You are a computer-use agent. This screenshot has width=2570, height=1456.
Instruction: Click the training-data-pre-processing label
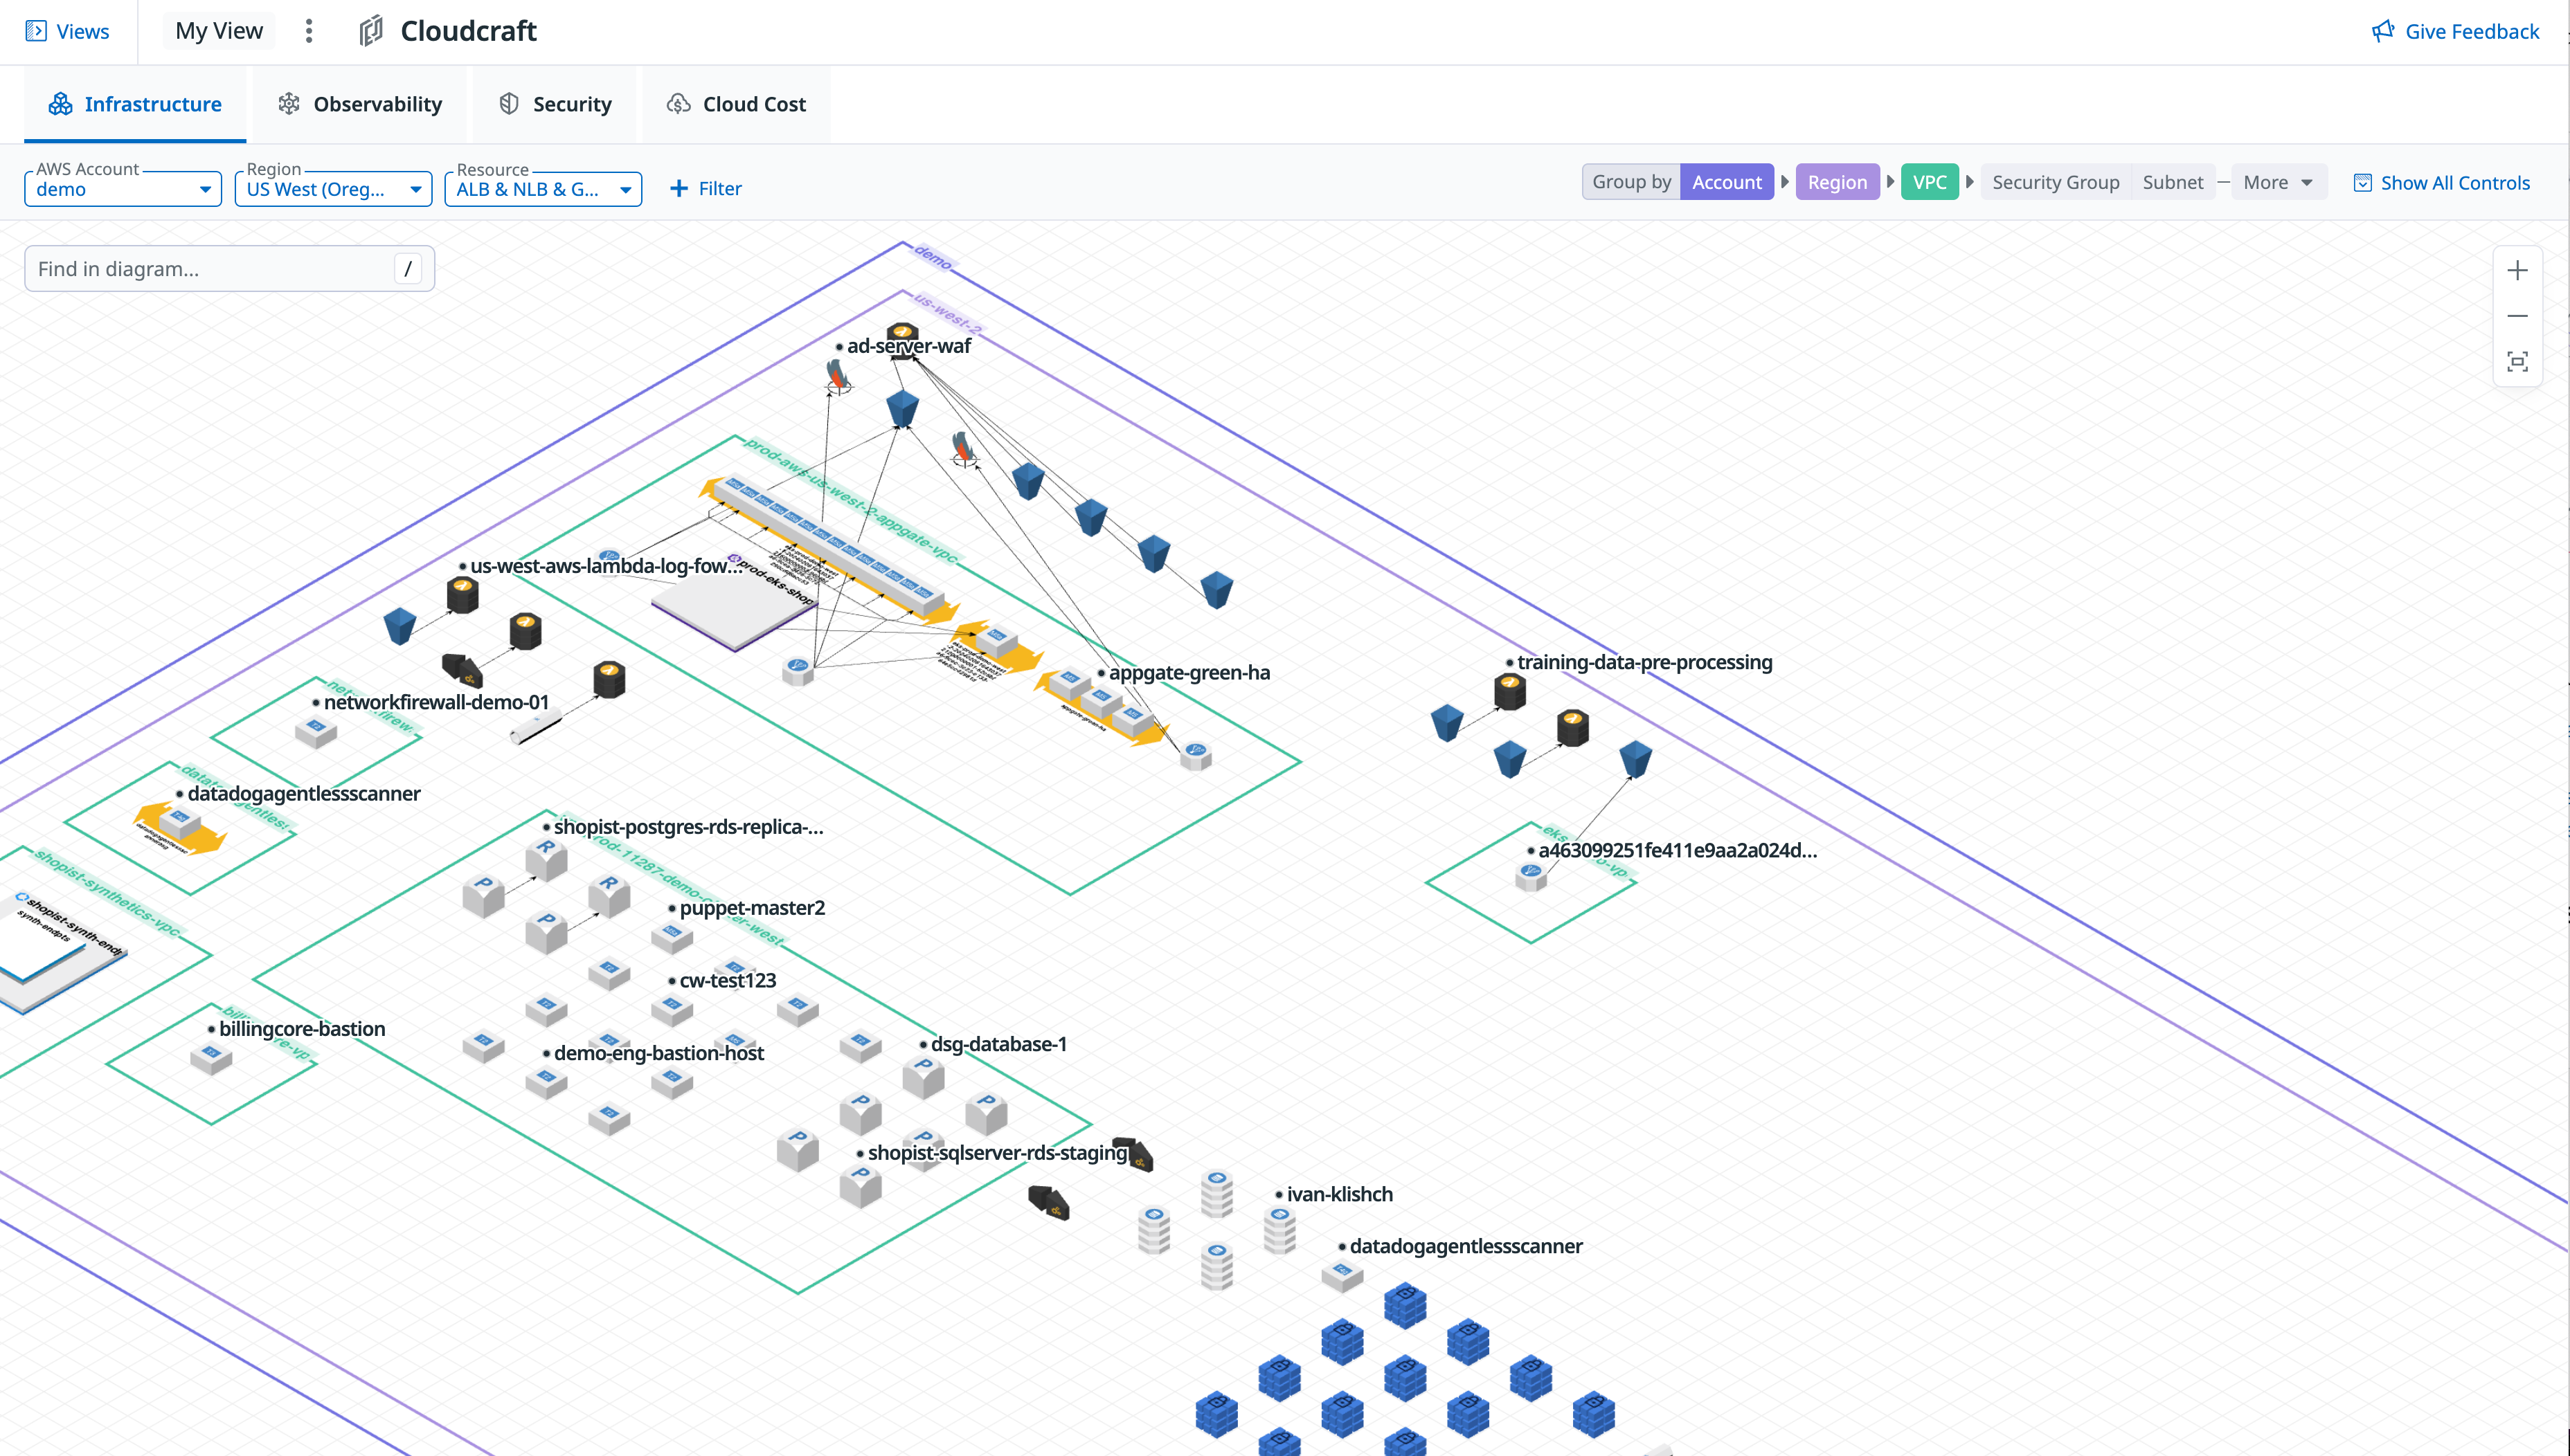[x=1644, y=662]
